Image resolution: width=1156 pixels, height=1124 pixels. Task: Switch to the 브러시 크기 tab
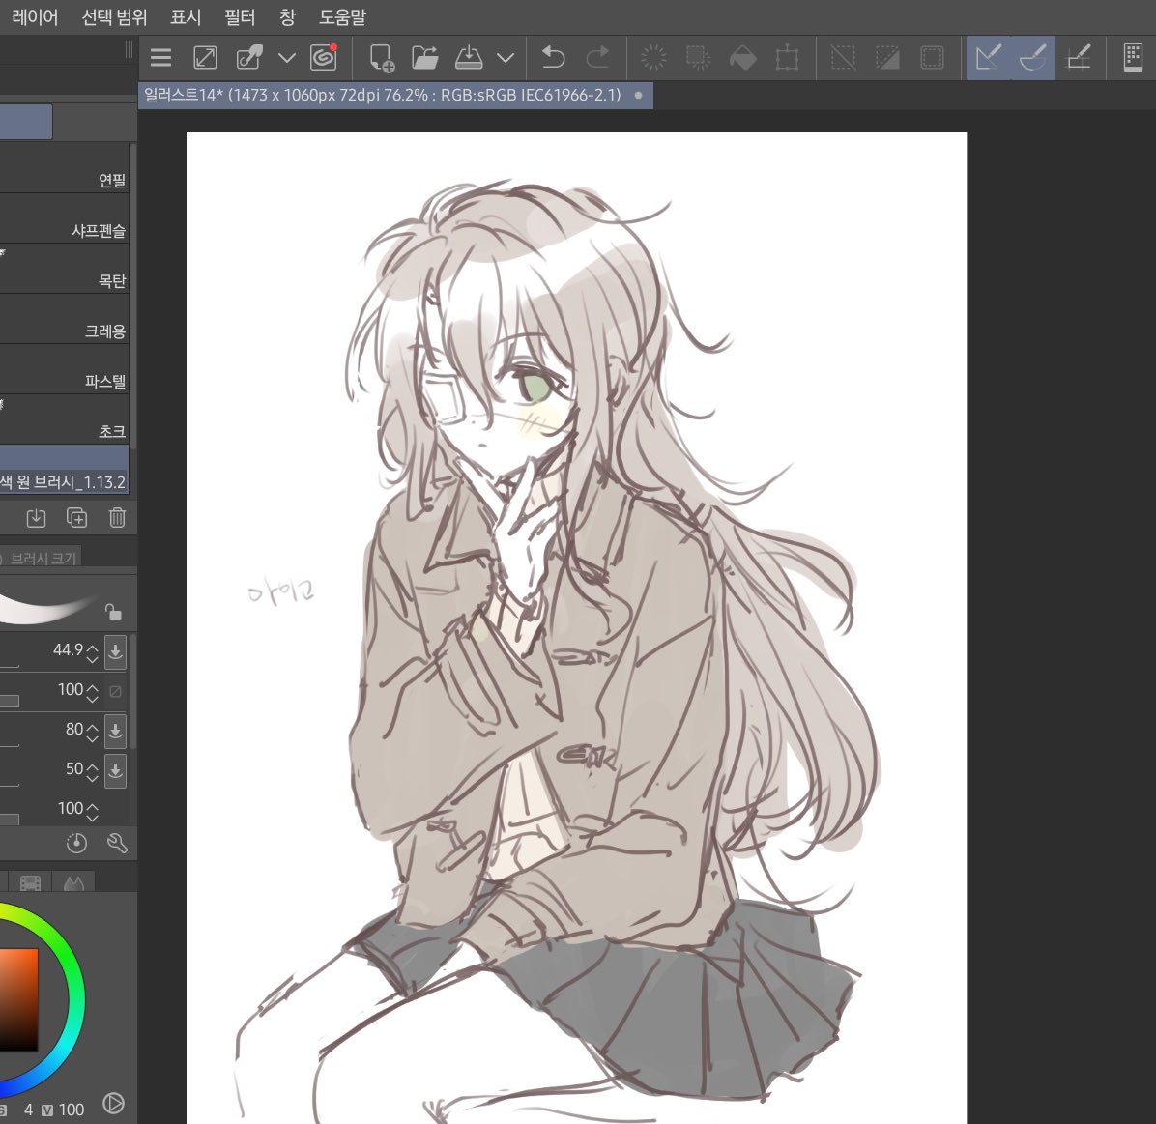tap(39, 558)
